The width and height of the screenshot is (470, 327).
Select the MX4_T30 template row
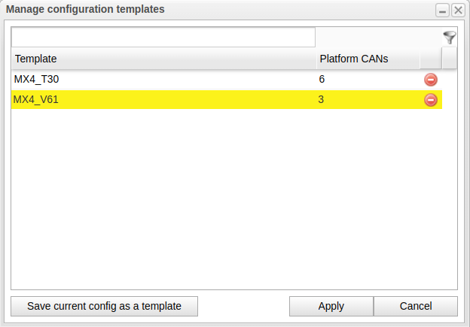[x=151, y=79]
